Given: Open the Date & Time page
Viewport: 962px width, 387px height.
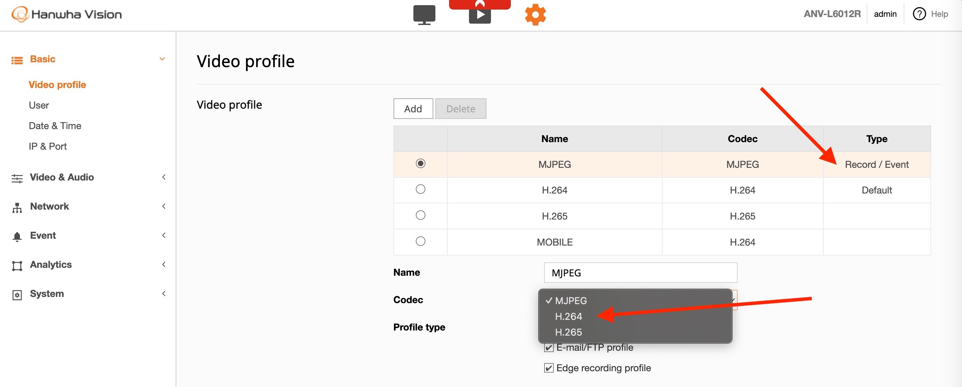Looking at the screenshot, I should [x=55, y=126].
